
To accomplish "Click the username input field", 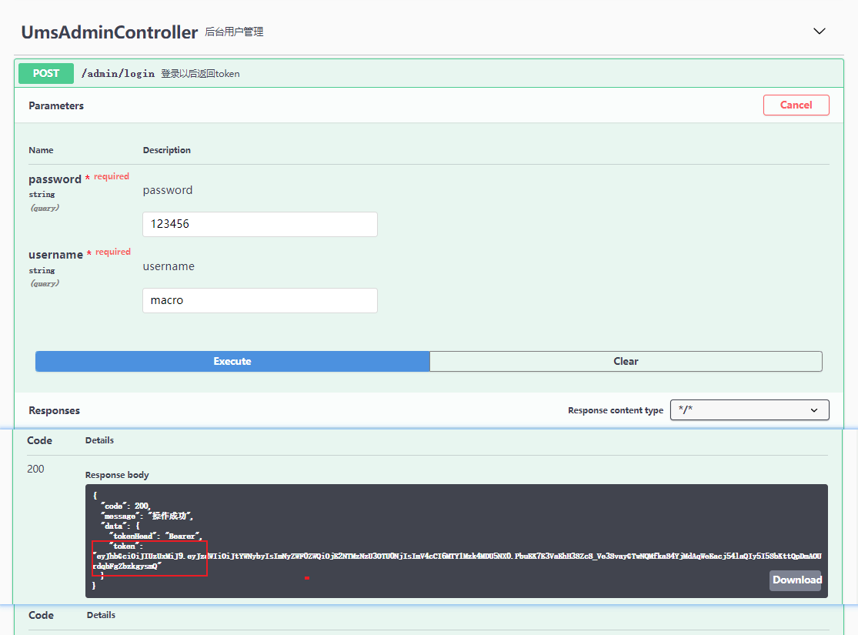I will (x=260, y=300).
